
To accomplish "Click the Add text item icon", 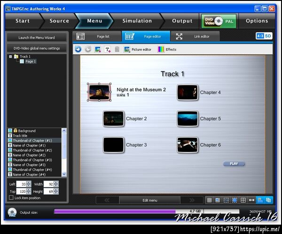I will pyautogui.click(x=108, y=49).
